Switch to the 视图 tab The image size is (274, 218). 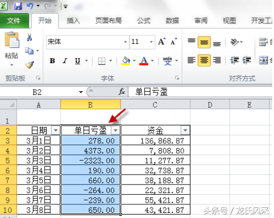pos(229,20)
